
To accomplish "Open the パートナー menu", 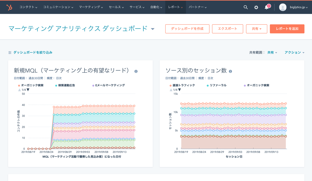I will pyautogui.click(x=198, y=7).
